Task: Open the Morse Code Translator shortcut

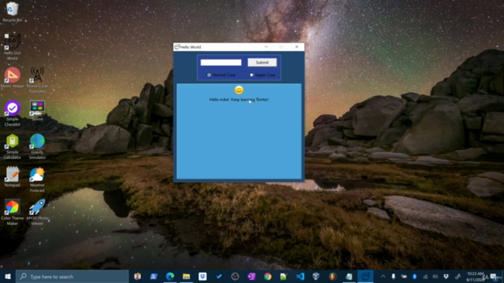Action: pyautogui.click(x=37, y=80)
